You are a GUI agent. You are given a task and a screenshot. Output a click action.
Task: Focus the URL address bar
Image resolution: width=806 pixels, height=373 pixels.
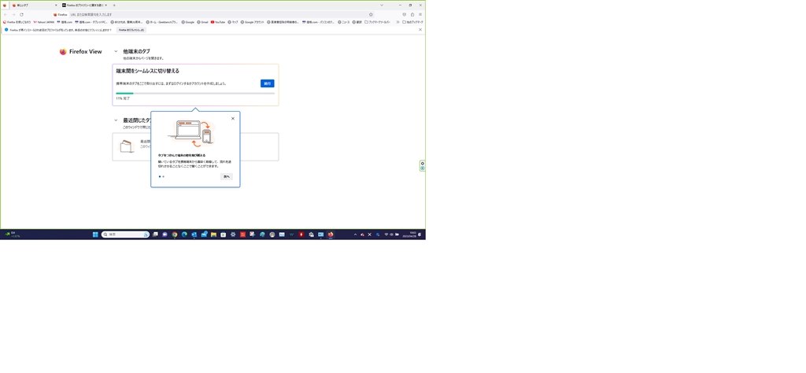point(213,14)
